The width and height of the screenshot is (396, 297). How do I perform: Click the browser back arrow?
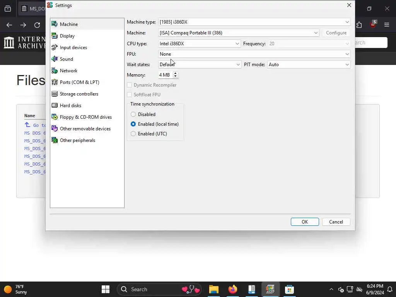coord(9,25)
